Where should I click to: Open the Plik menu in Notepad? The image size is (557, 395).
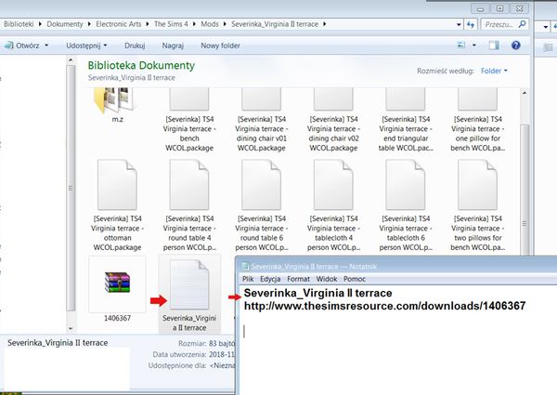tap(248, 279)
